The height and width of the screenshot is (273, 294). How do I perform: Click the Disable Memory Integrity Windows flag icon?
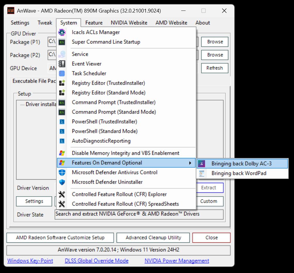pyautogui.click(x=62, y=153)
